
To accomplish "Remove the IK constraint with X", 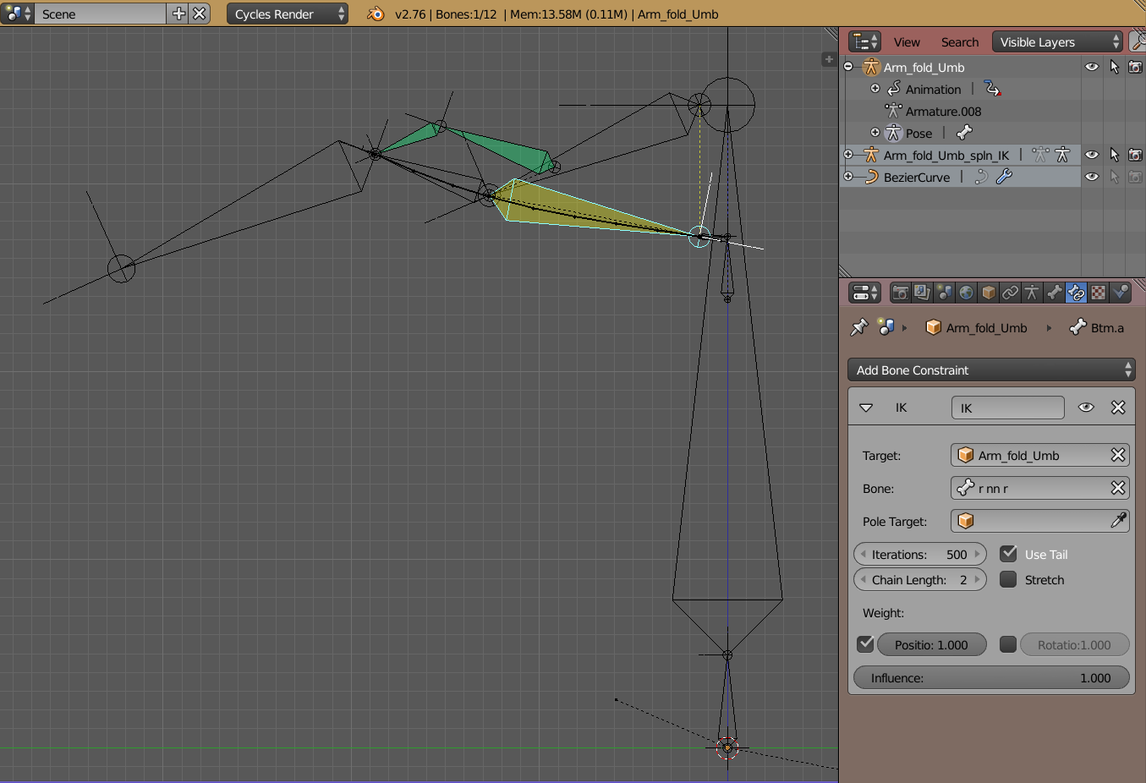I will 1118,408.
